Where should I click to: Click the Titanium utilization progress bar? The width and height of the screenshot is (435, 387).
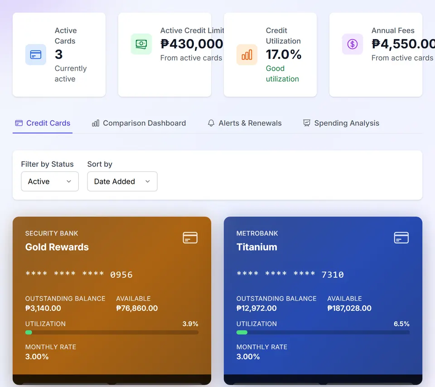tap(323, 332)
